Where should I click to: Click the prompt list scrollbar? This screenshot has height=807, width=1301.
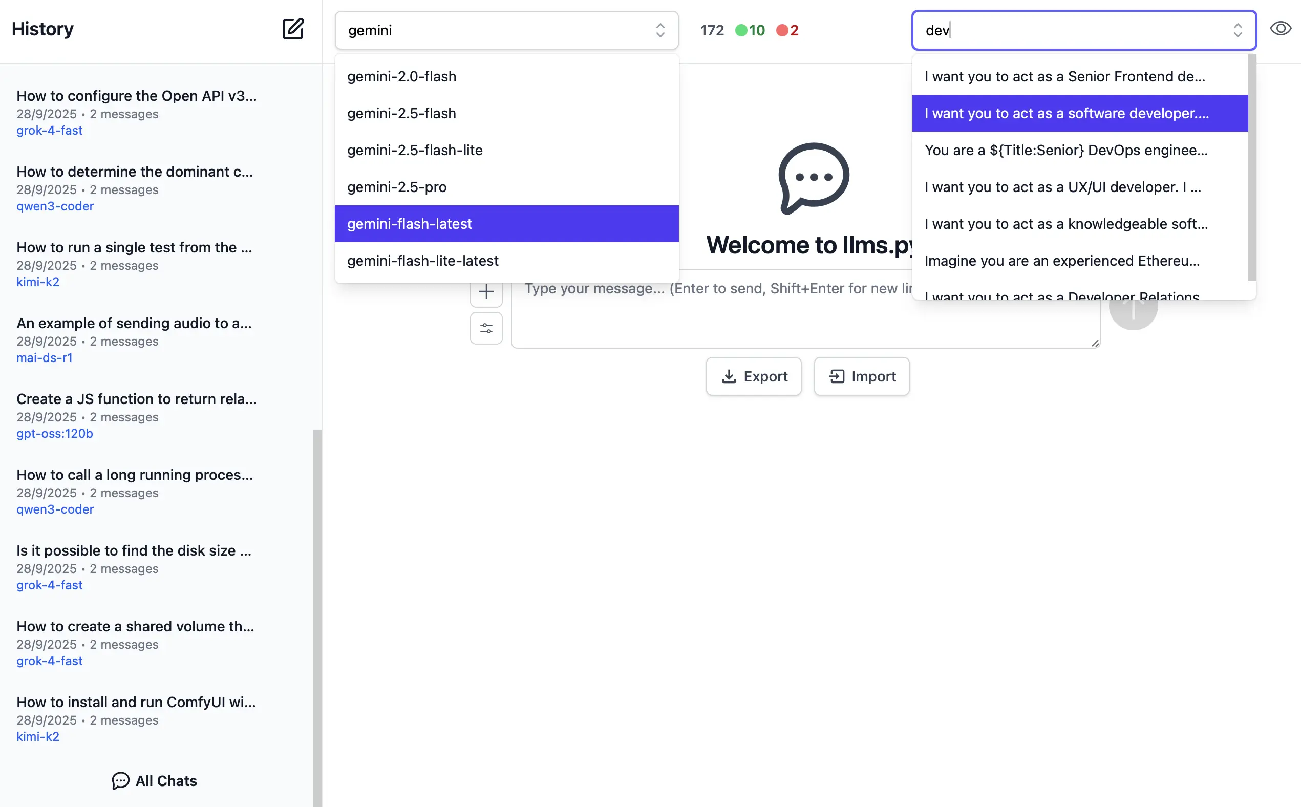point(1252,167)
